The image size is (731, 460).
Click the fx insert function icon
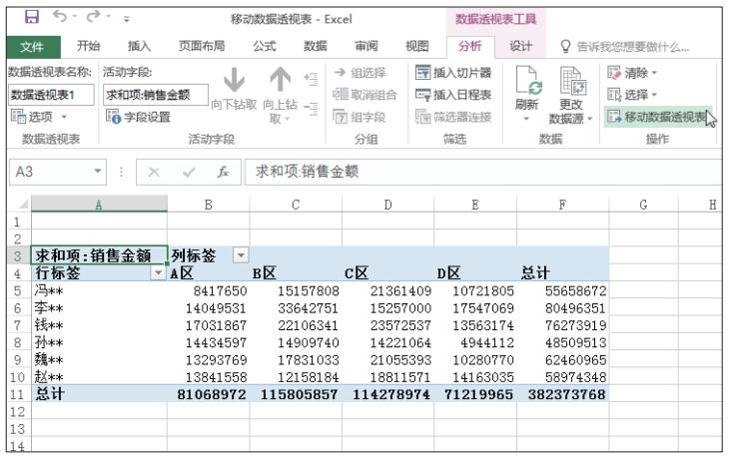coord(224,173)
